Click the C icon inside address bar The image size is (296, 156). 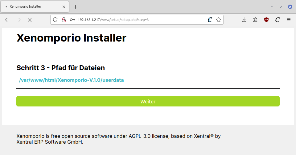pyautogui.click(x=210, y=20)
